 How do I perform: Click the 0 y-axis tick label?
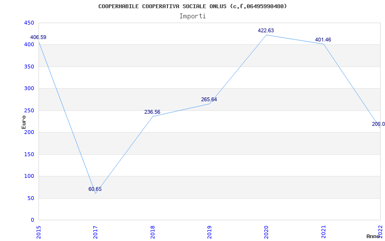click(x=32, y=220)
